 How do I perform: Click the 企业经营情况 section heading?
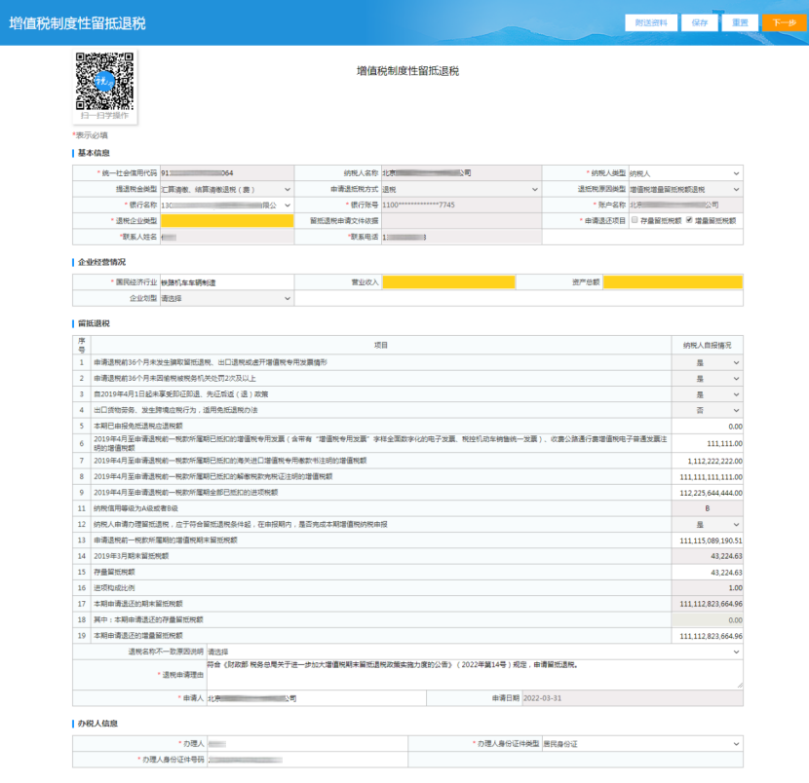click(x=101, y=262)
